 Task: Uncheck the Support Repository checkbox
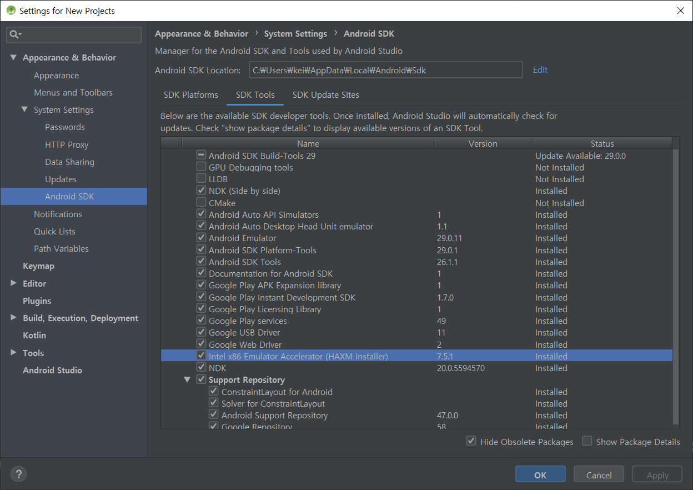(x=202, y=379)
